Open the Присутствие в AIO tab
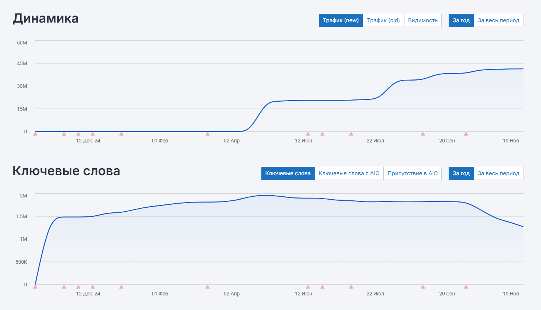541x310 pixels. pyautogui.click(x=413, y=173)
